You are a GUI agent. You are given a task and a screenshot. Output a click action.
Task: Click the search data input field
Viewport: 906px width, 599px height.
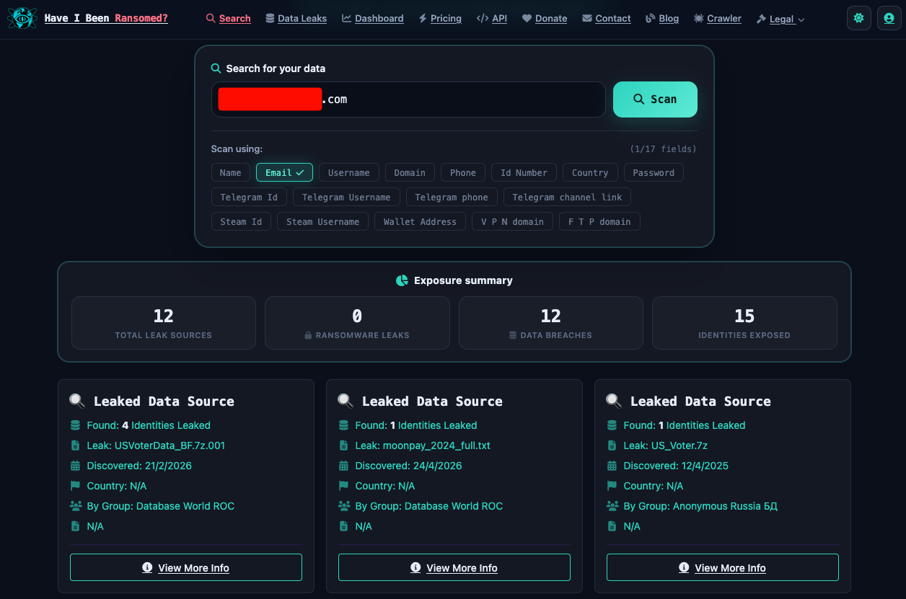[408, 99]
